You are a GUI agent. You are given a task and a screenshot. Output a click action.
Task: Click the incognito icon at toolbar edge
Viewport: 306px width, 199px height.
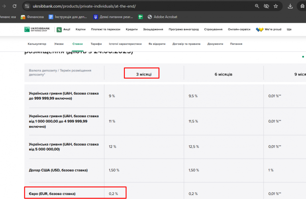coord(302,6)
